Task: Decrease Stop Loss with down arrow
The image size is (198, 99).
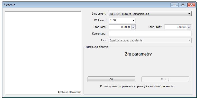Action: (133, 28)
